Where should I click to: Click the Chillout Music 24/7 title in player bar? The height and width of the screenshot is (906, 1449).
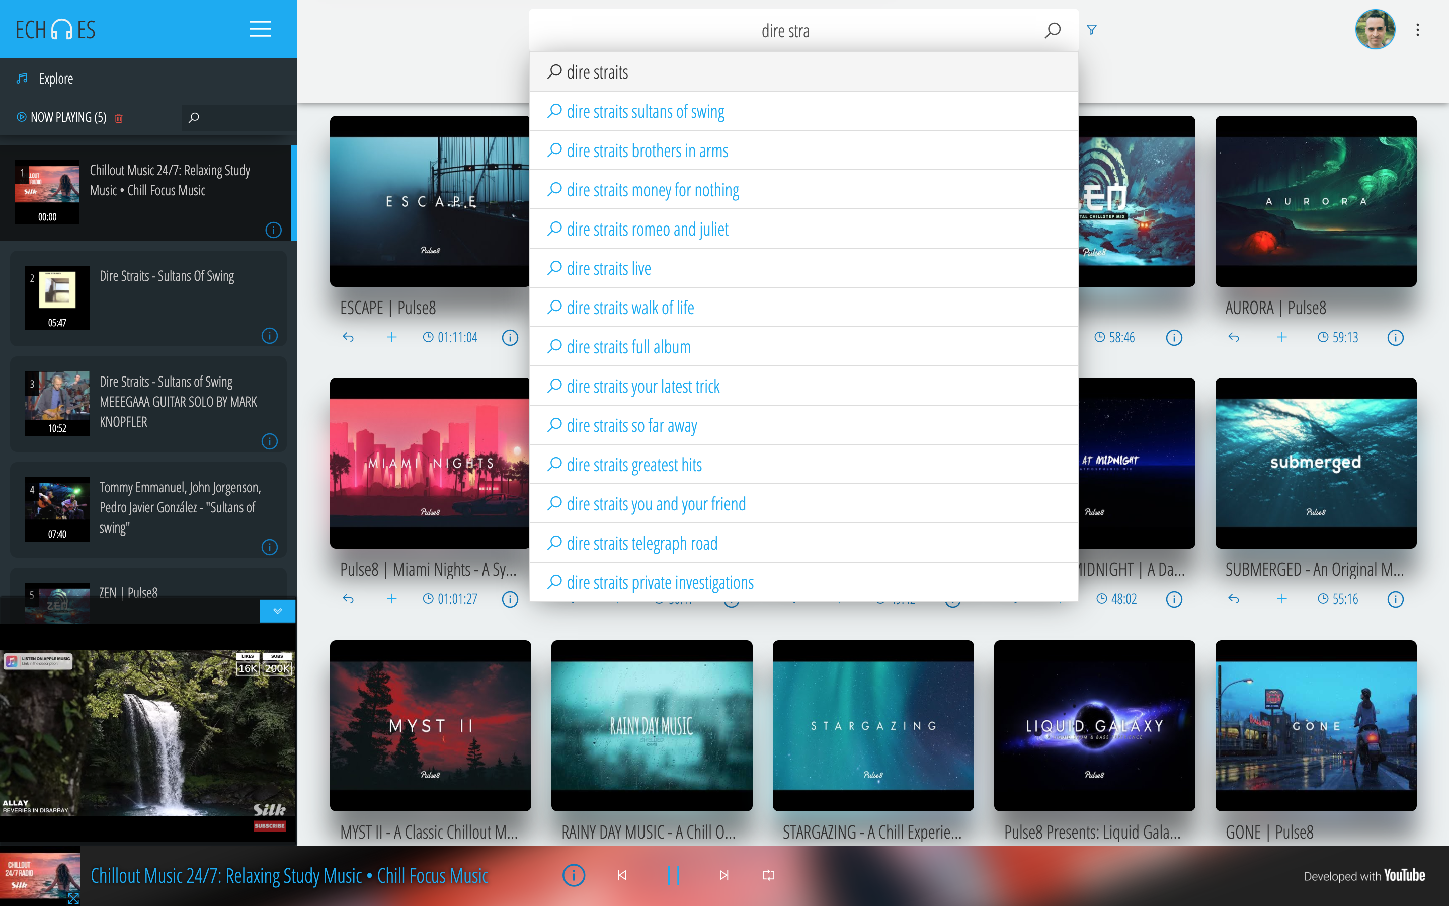tap(289, 875)
